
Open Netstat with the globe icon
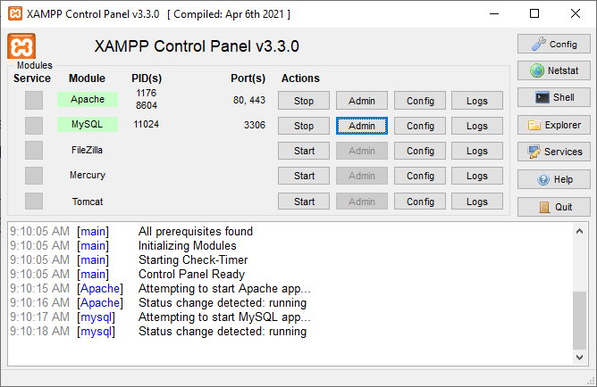click(x=553, y=70)
